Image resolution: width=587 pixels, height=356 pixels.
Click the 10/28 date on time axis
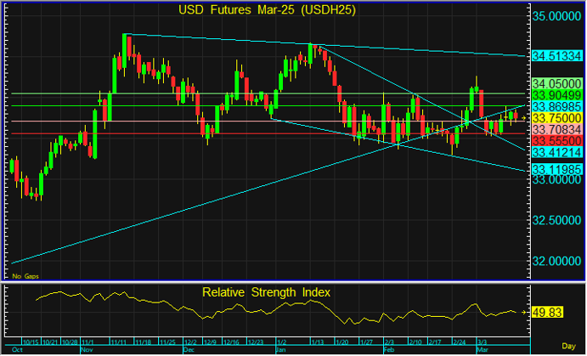pos(70,342)
